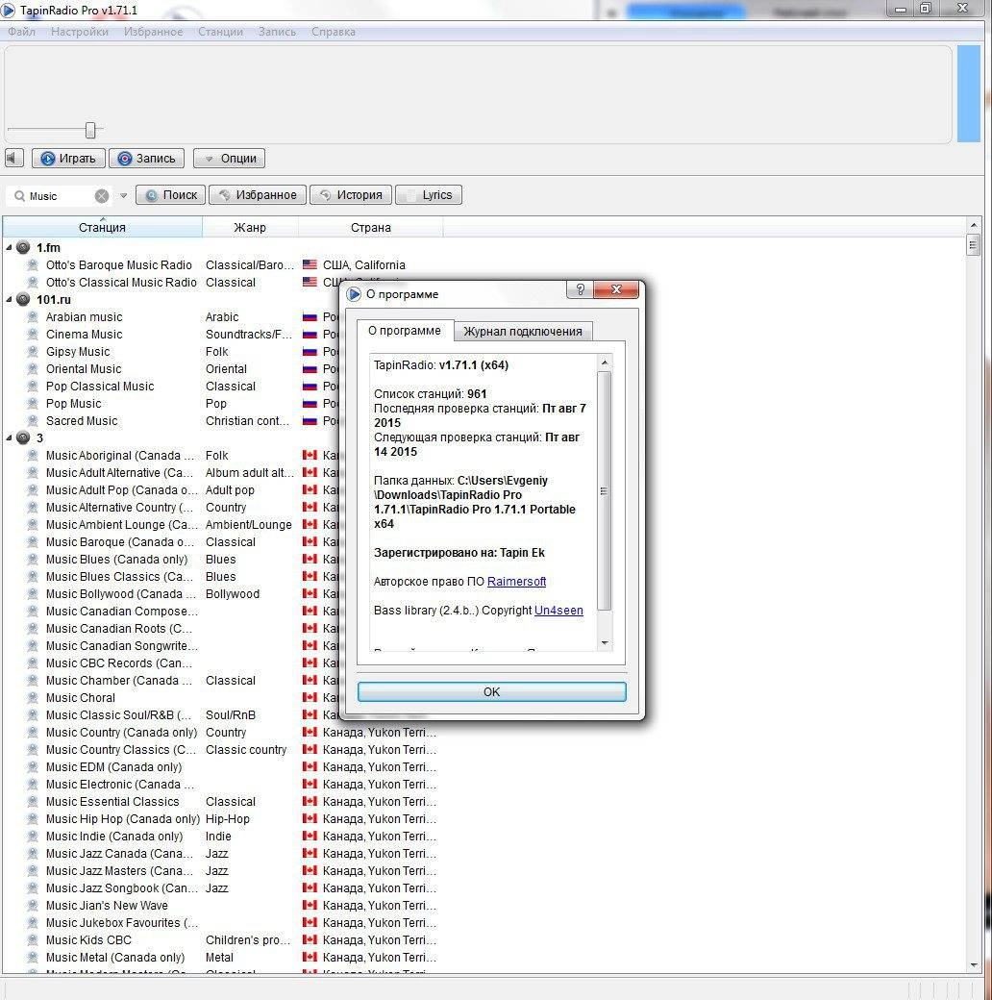The height and width of the screenshot is (1000, 992).
Task: Switch to О программе tab in dialog
Action: (x=404, y=331)
